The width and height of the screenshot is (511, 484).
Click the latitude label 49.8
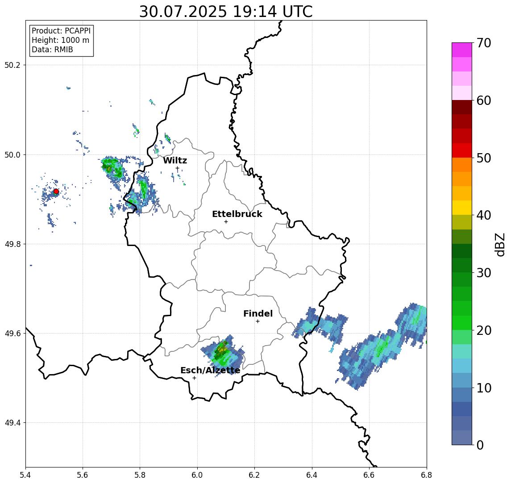tap(12, 244)
